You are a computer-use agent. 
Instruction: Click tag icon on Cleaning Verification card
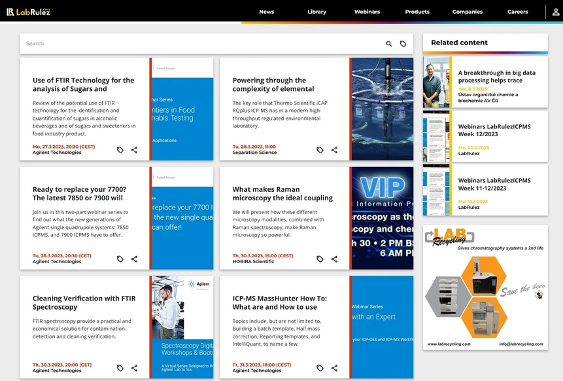tap(120, 368)
